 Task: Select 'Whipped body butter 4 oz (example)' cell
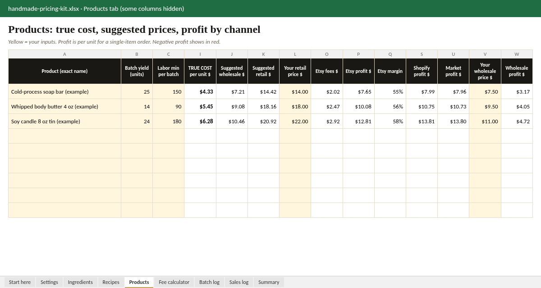(64, 106)
